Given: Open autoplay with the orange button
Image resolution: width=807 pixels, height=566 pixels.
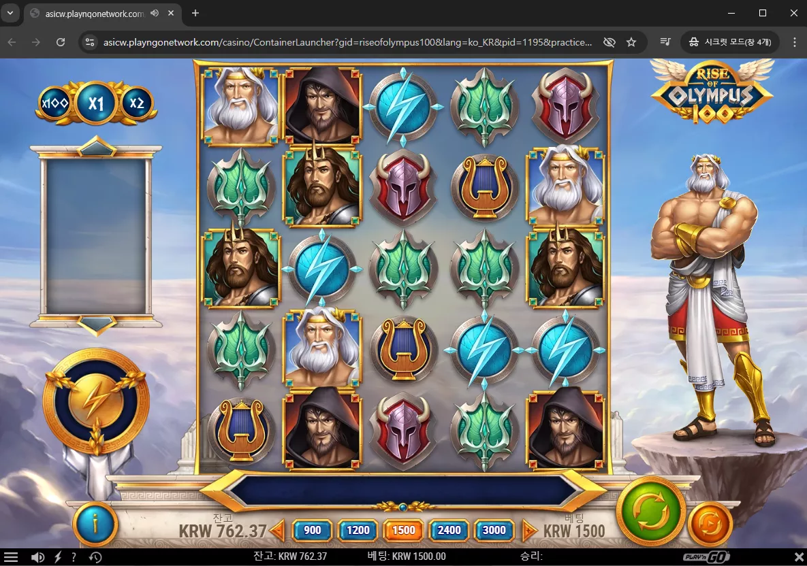Looking at the screenshot, I should pos(710,524).
